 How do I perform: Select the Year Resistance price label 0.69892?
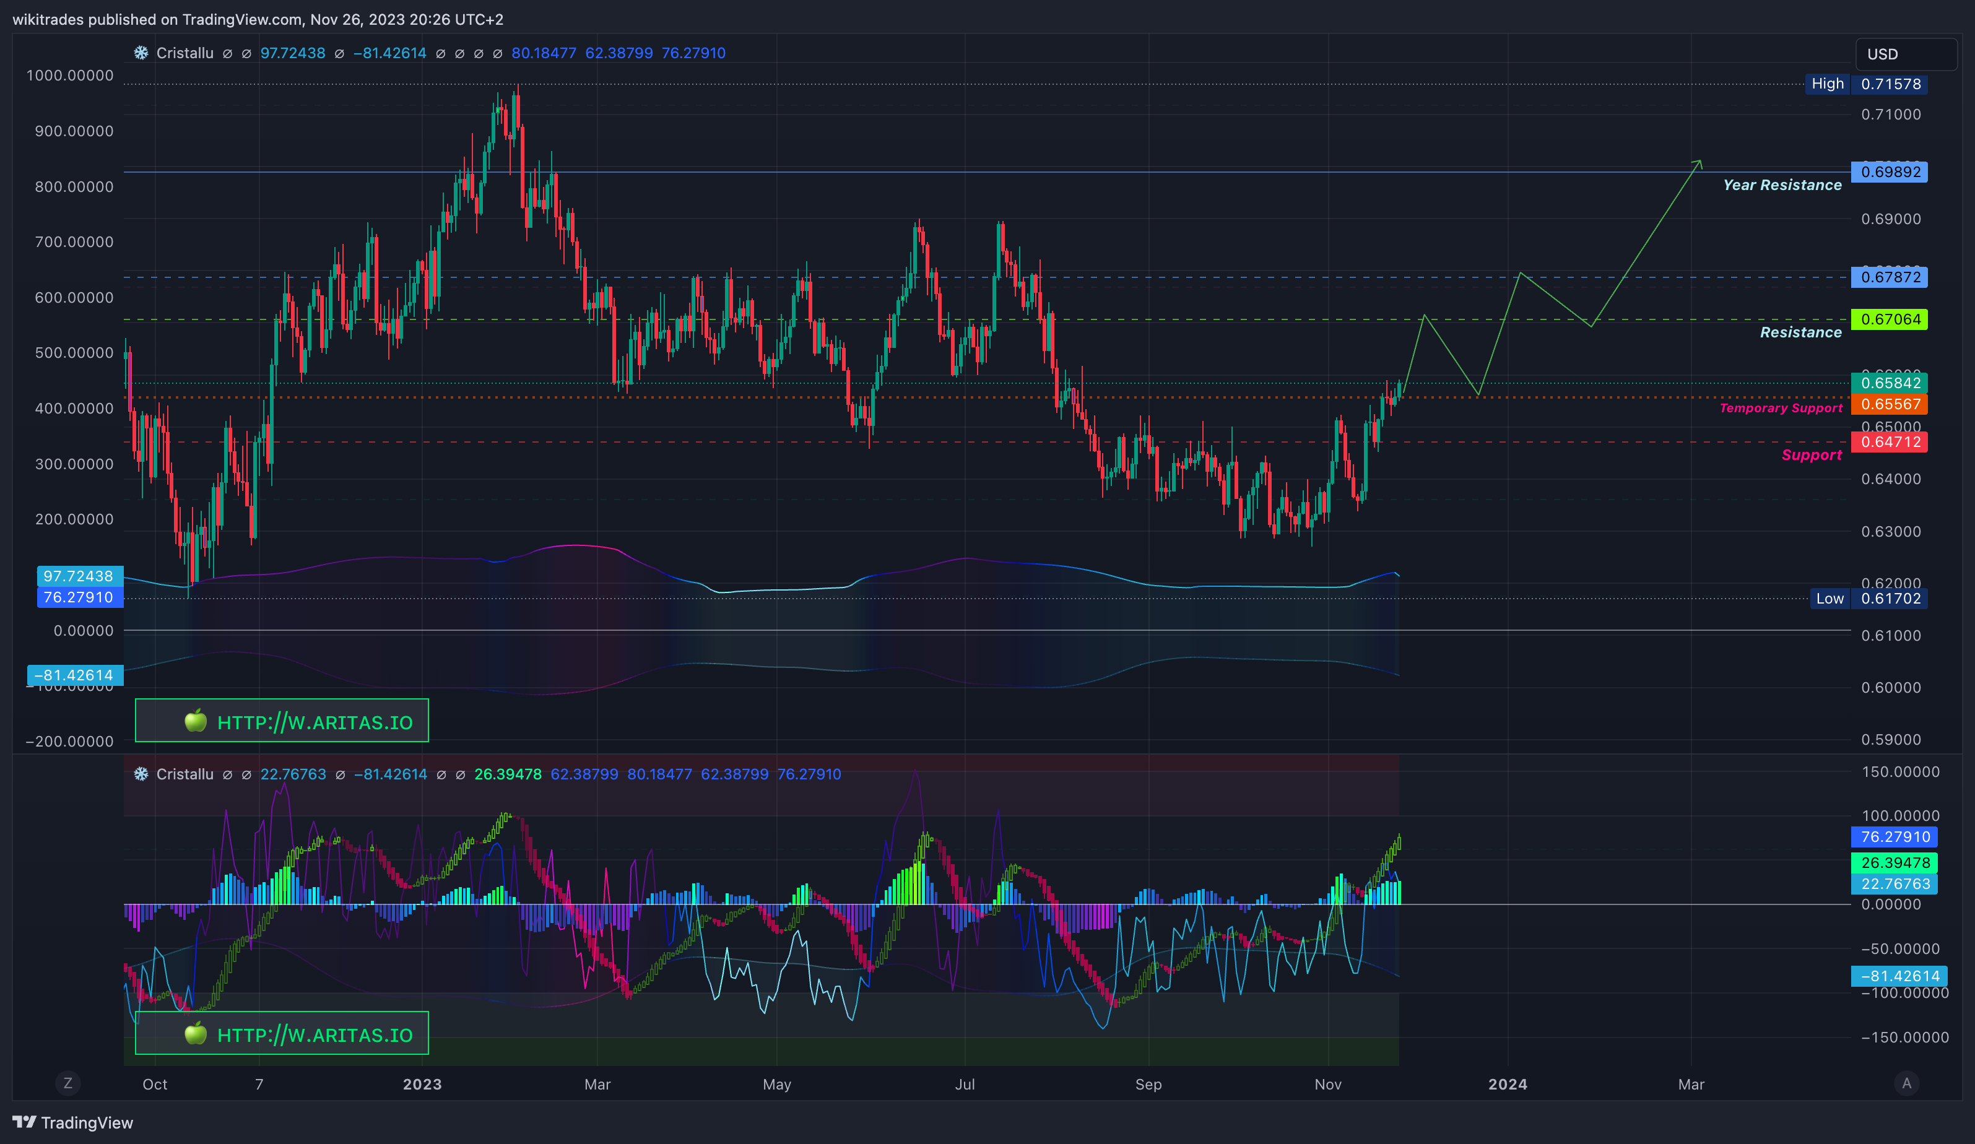[1890, 171]
